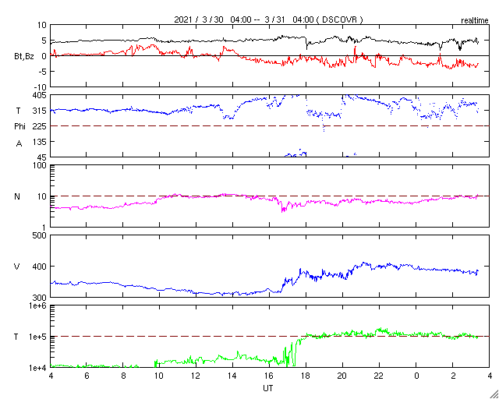The width and height of the screenshot is (499, 399).
Task: Click the '1e+4' temperature tick label
Action: pyautogui.click(x=37, y=368)
